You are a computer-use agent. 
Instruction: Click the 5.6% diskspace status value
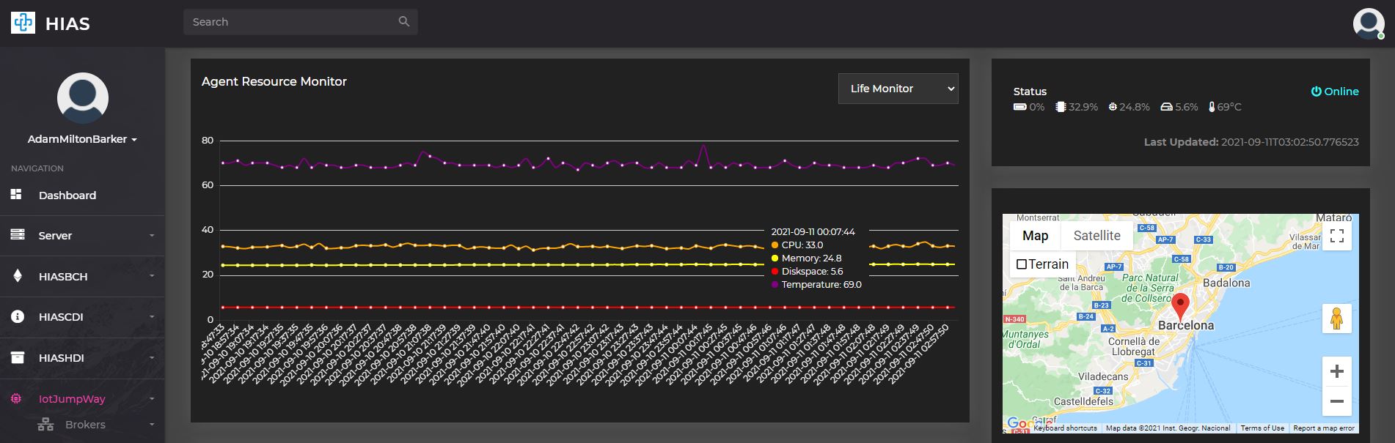1186,107
